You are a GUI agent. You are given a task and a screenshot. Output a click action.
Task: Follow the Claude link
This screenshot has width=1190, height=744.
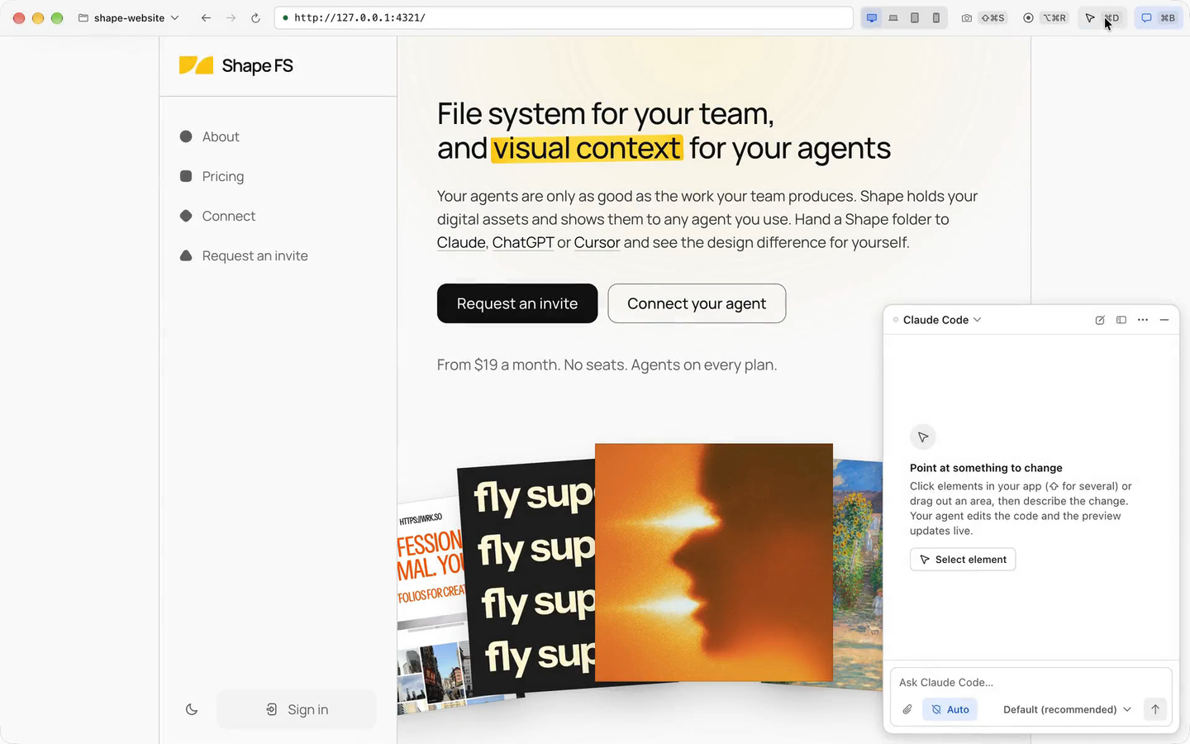[461, 242]
